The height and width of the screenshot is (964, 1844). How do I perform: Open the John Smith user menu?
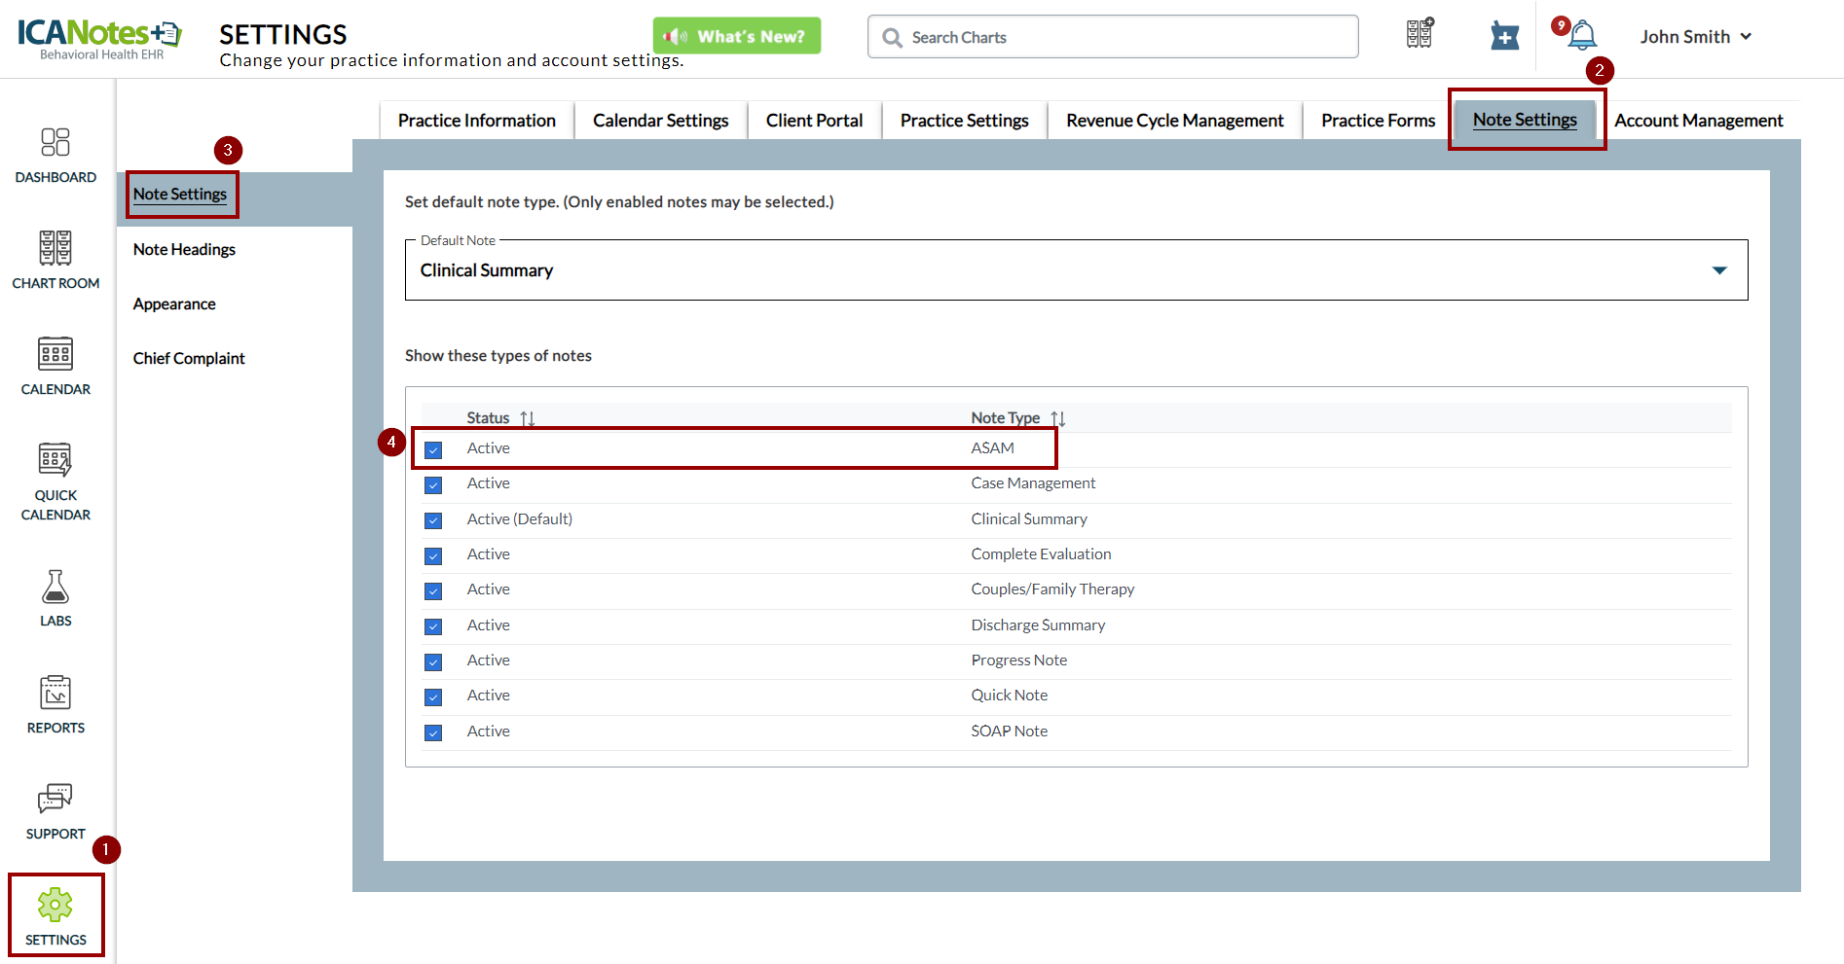(x=1695, y=37)
